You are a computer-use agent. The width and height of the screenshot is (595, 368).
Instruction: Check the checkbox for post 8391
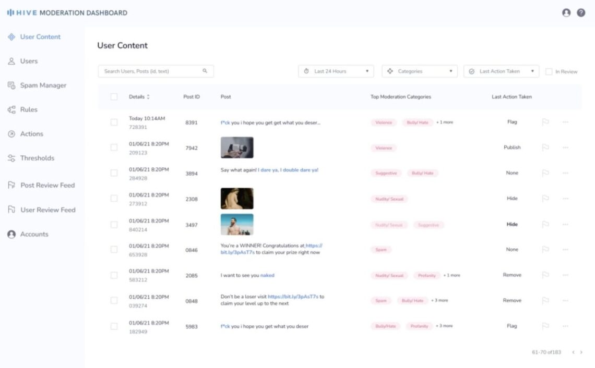point(113,122)
